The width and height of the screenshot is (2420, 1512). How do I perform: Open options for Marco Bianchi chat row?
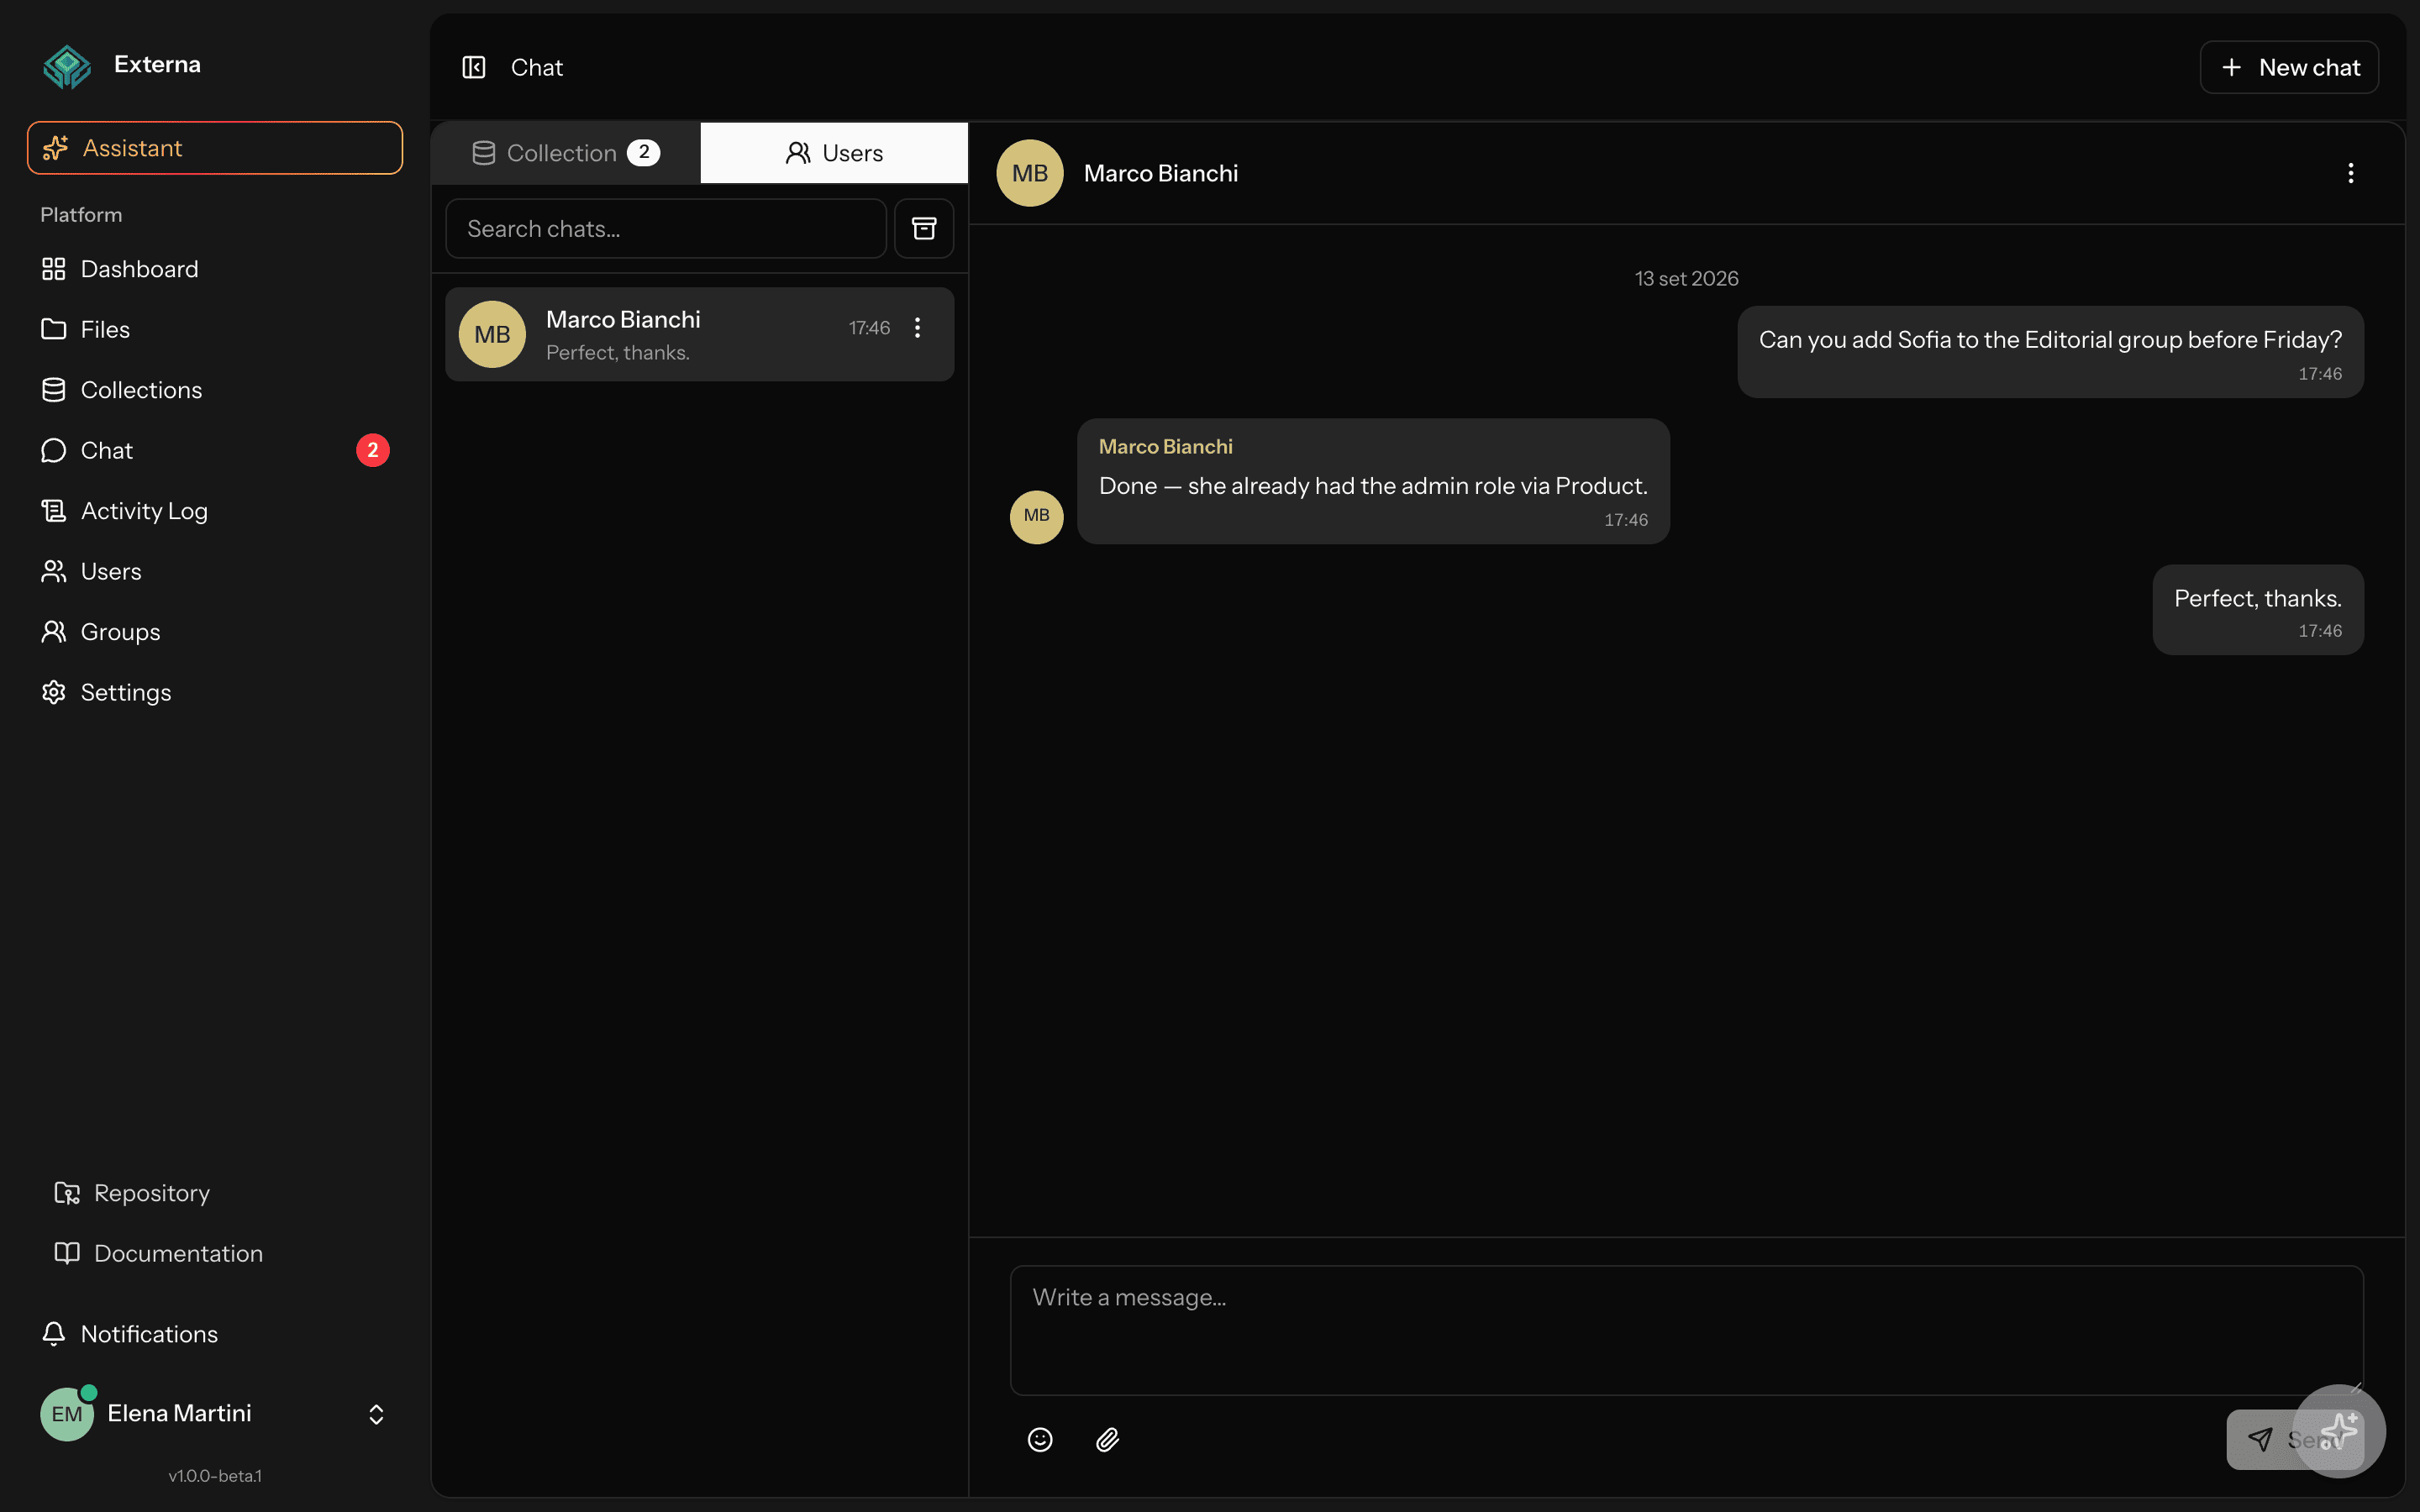tap(917, 328)
